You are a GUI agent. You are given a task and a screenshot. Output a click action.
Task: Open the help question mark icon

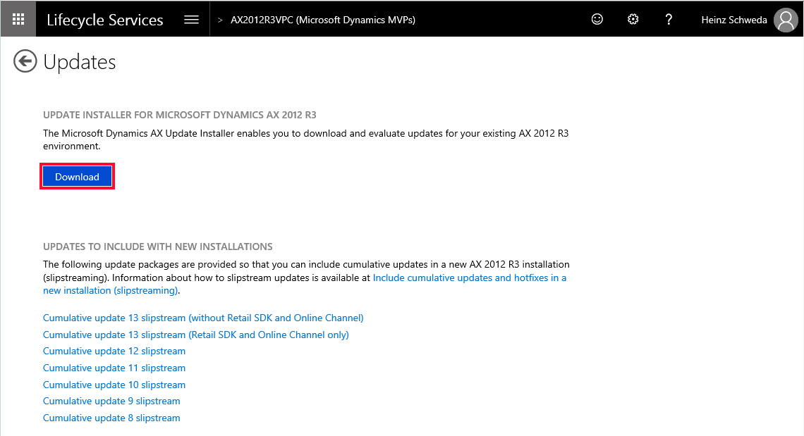tap(669, 20)
